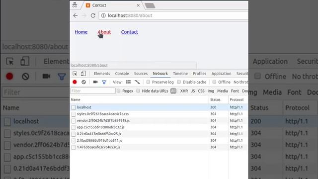This screenshot has height=179, width=318.
Task: Click the browser forward arrow
Action: (84, 15)
